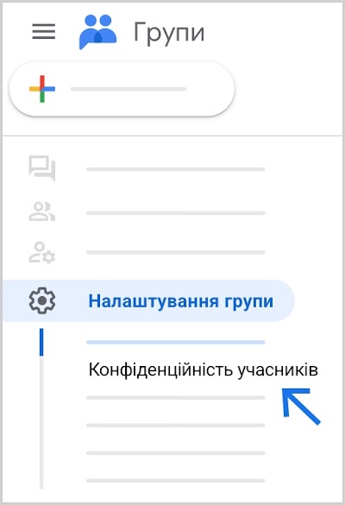Open the person-with-gear member settings icon

(x=42, y=252)
